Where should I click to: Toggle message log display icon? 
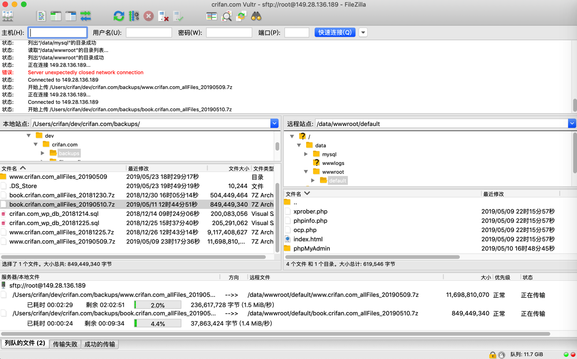tap(41, 16)
